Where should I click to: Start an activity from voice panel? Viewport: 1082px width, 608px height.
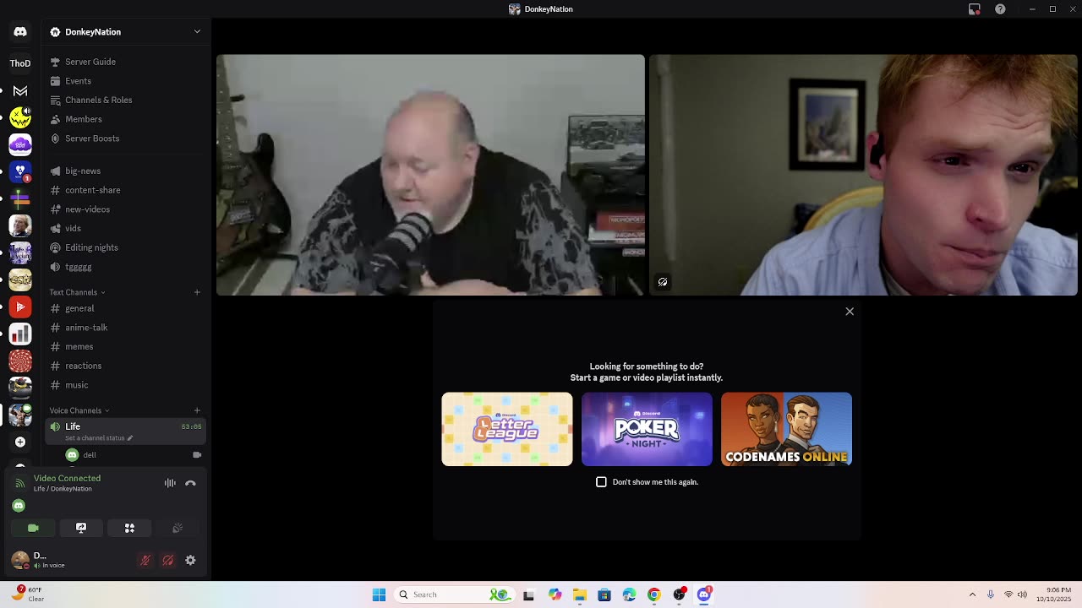tap(129, 528)
